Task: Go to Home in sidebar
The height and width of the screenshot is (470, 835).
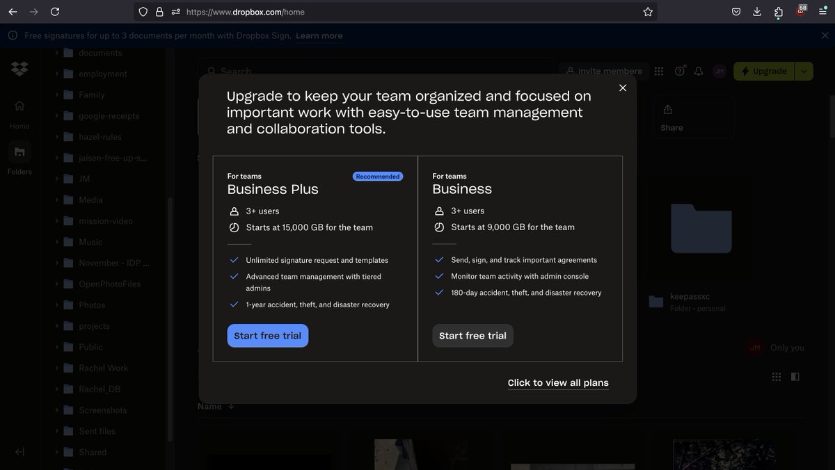Action: click(x=19, y=115)
